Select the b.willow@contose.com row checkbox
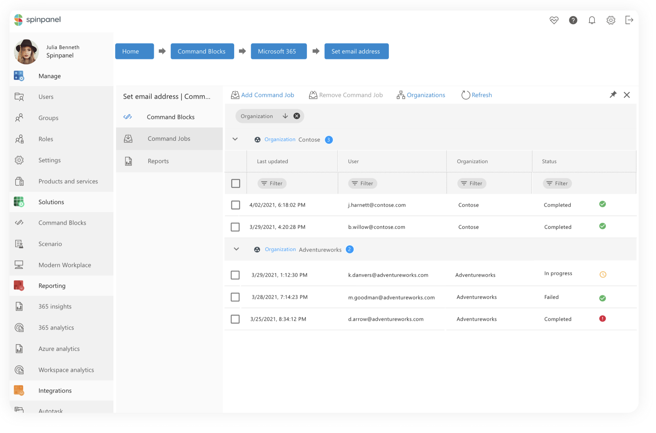 tap(235, 227)
